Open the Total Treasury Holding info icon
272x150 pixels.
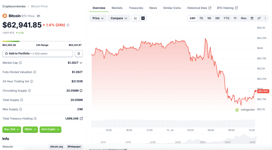[x=35, y=118]
